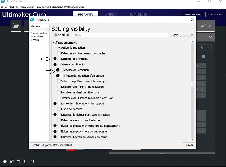Select Matériaux in preferences sidebar
Image resolution: width=226 pixels, height=167 pixels.
point(37,37)
